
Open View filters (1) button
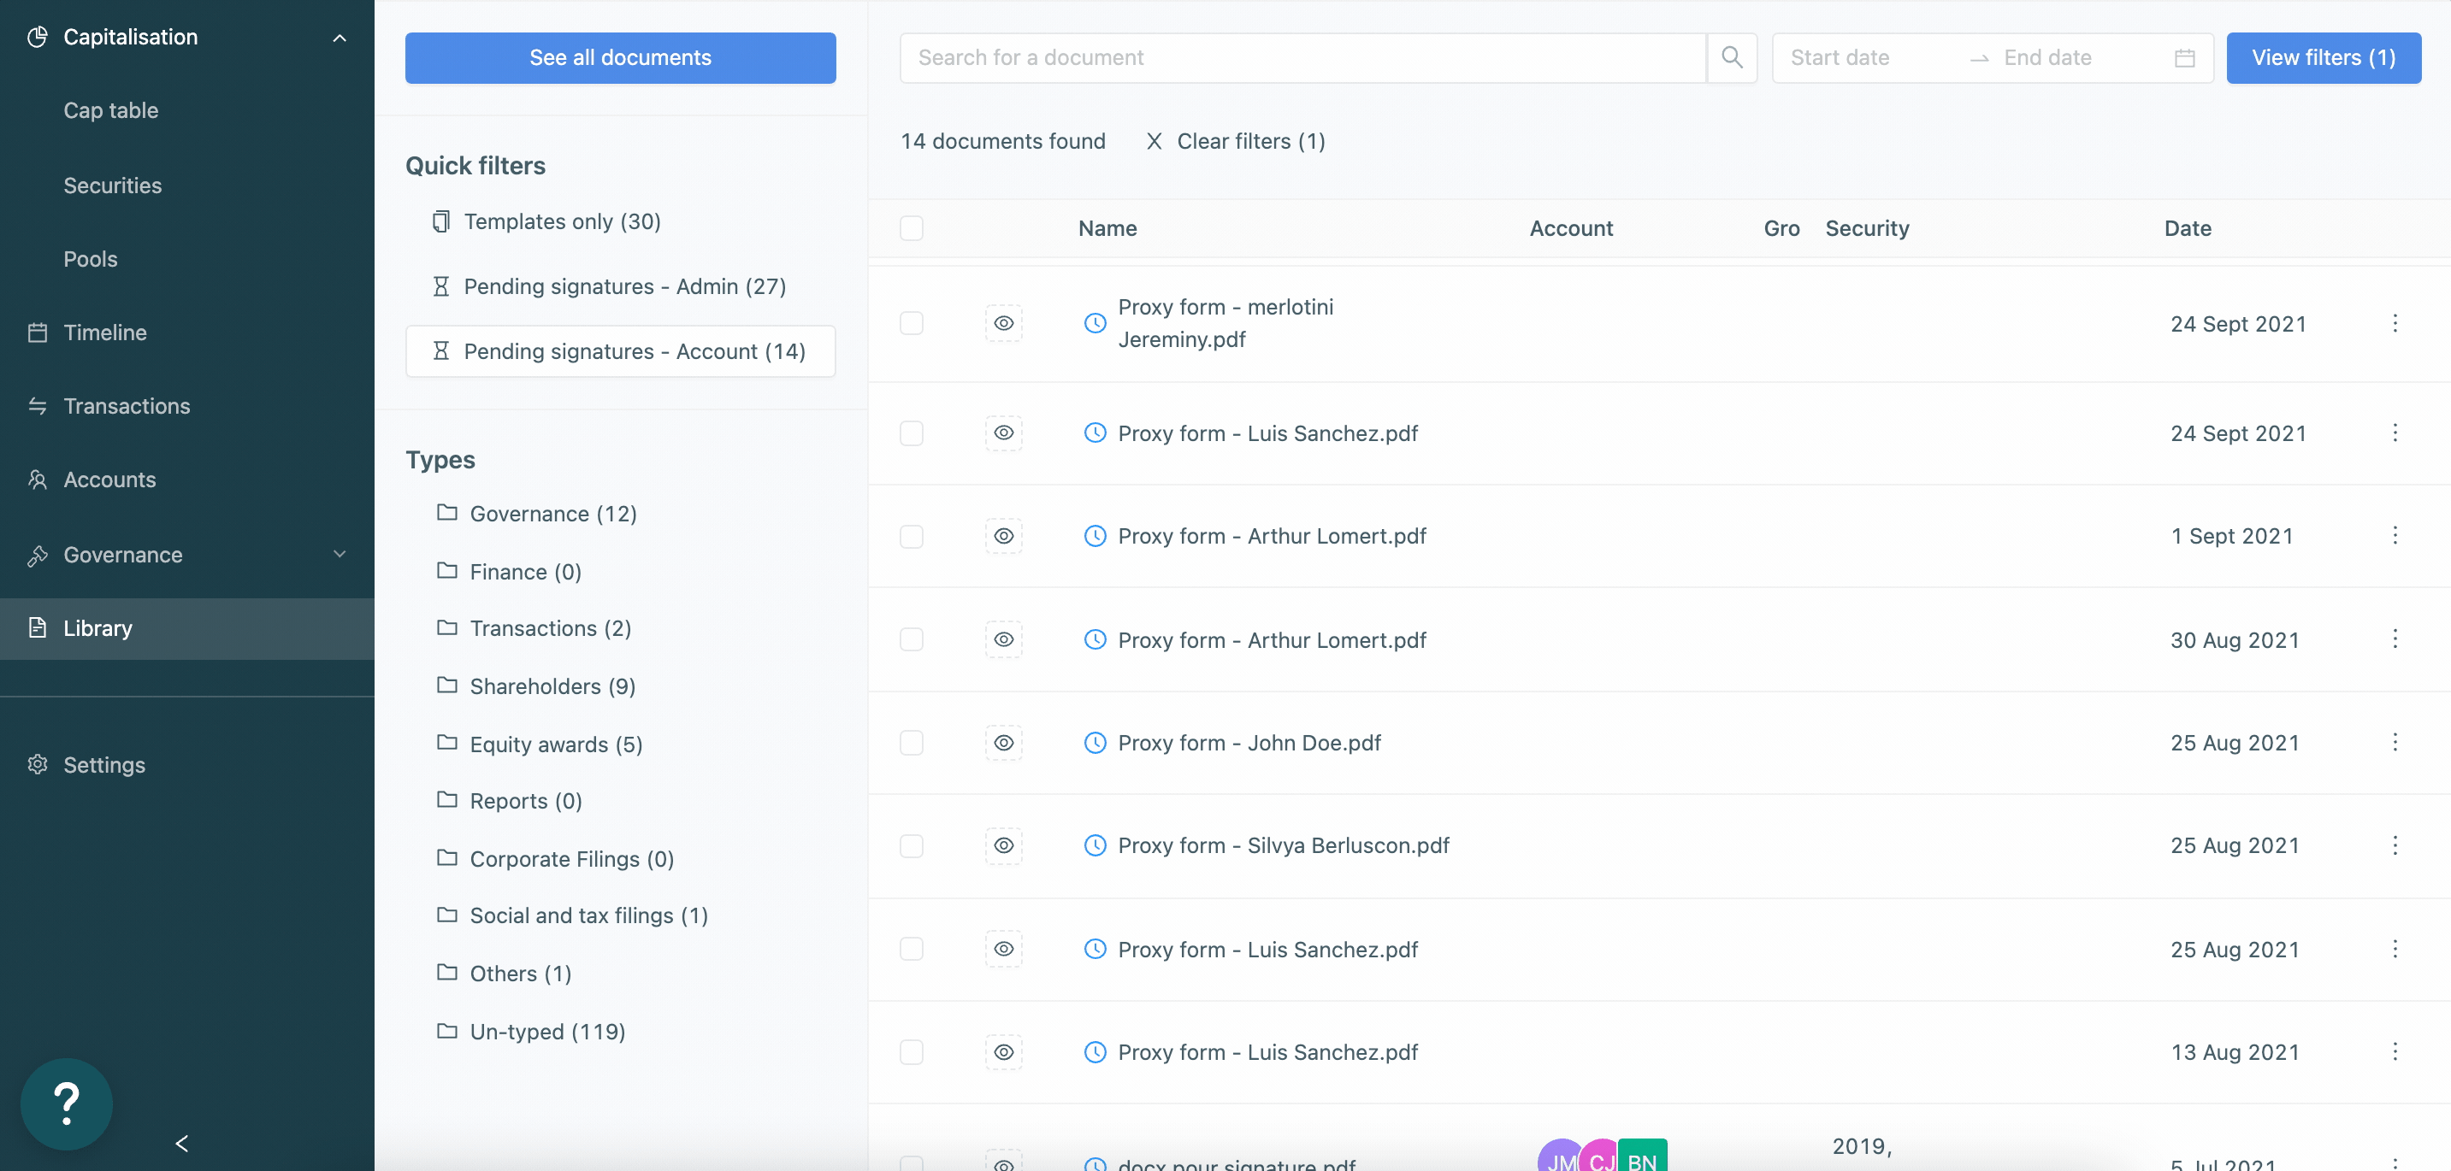coord(2323,58)
